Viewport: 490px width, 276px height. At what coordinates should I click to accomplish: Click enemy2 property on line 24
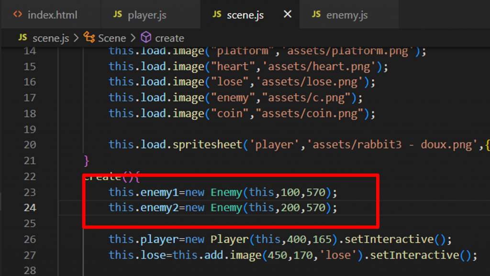pos(159,208)
